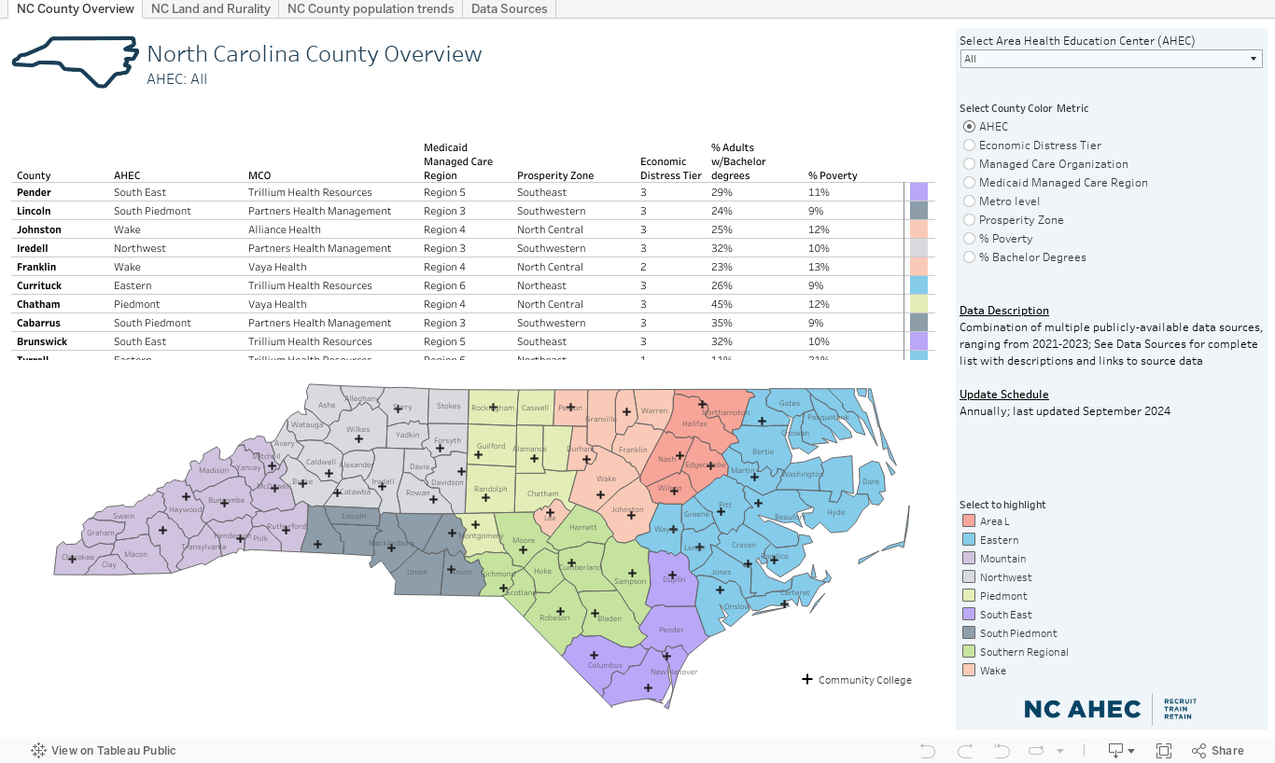
Task: Switch to NC County Overview tab
Action: point(75,9)
